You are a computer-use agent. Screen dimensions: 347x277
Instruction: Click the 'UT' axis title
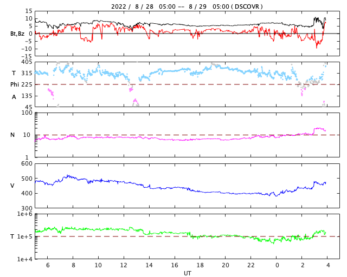pos(188,273)
